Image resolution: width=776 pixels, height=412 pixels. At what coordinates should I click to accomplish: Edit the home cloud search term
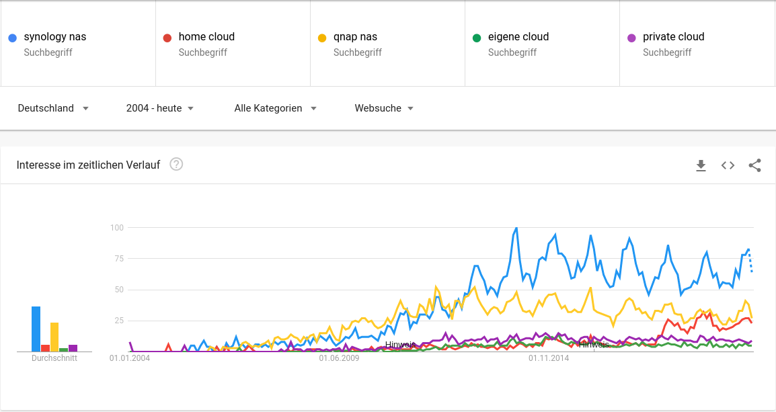[206, 37]
